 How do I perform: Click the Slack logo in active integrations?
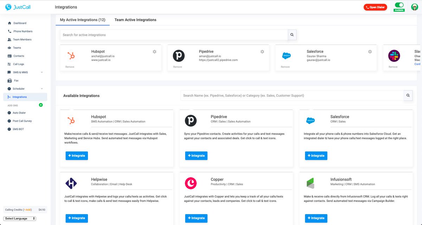(394, 56)
